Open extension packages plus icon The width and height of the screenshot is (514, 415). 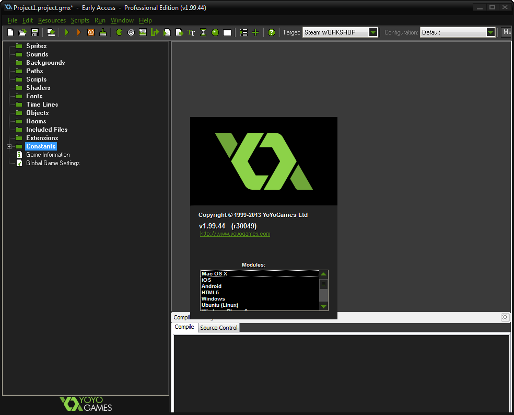pyautogui.click(x=255, y=32)
